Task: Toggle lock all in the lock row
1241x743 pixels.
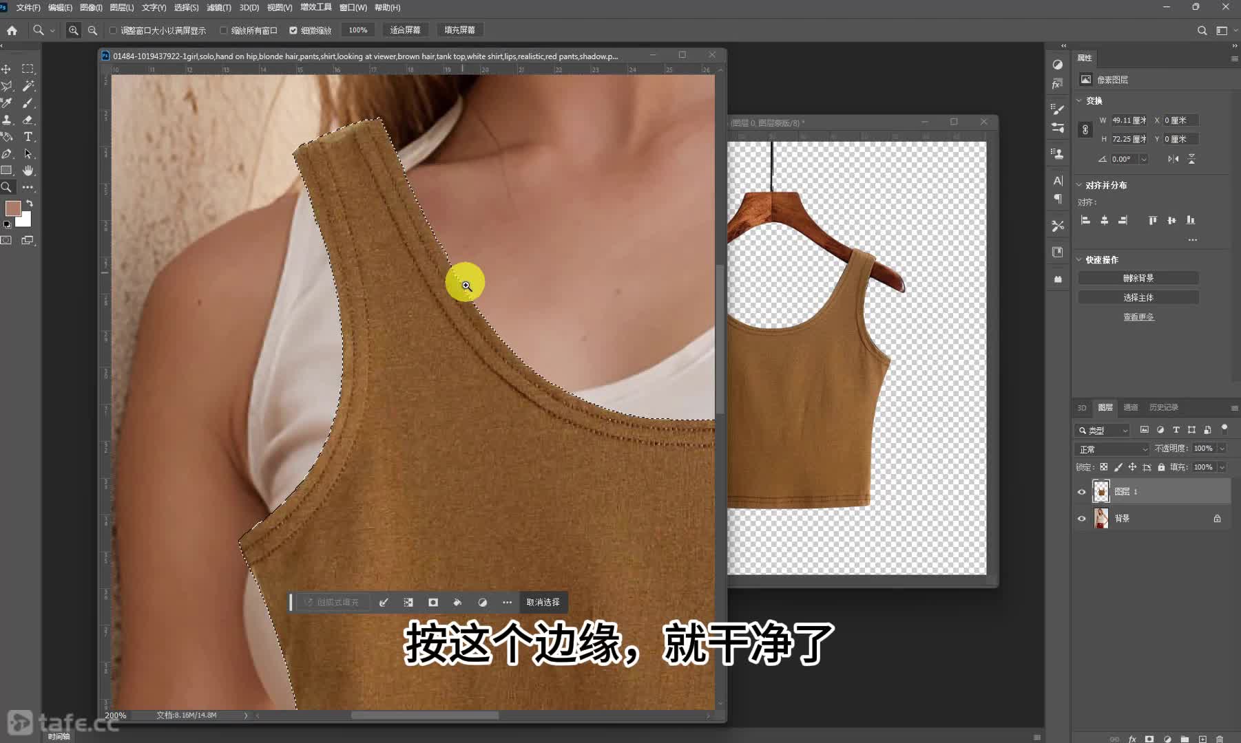Action: tap(1161, 467)
